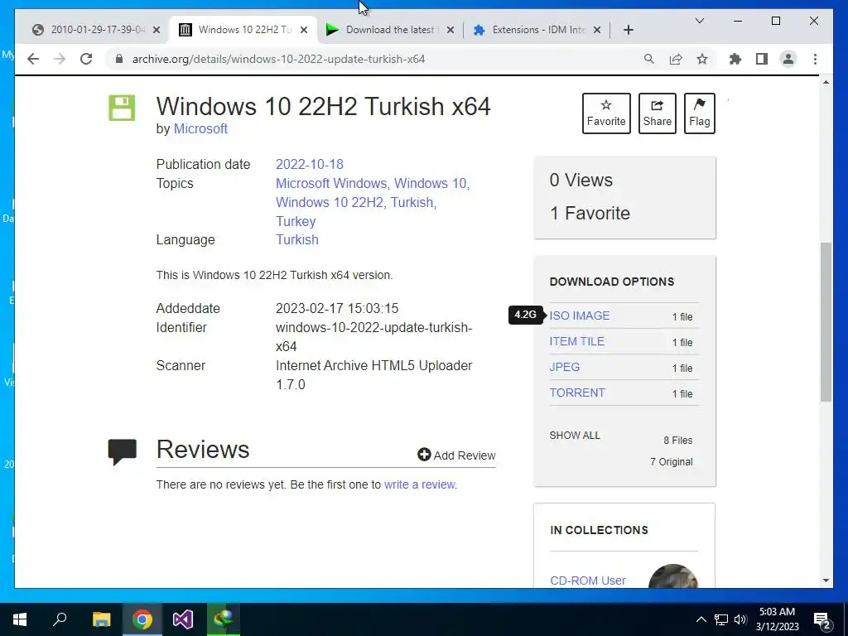
Task: Close the Extensions - IDM tab
Action: [x=597, y=30]
